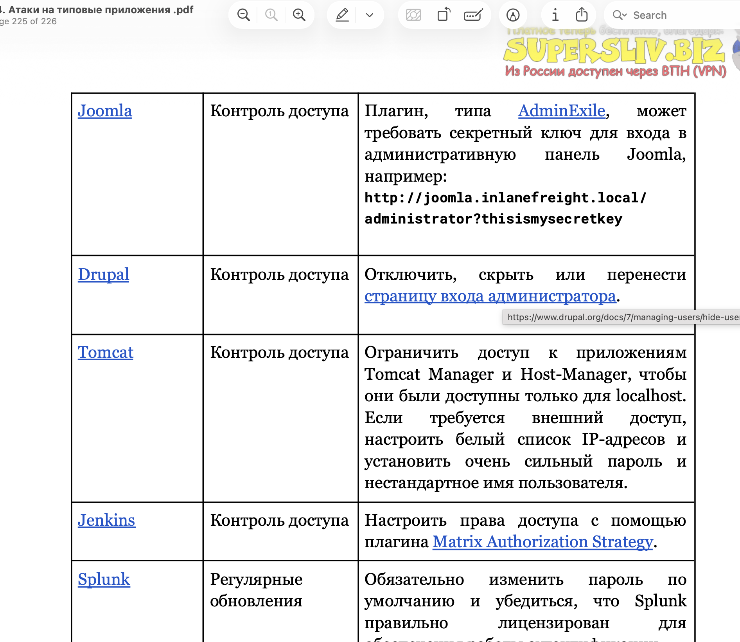Click the Tomcat hyperlink
Screen dimensions: 740x642
(x=105, y=352)
